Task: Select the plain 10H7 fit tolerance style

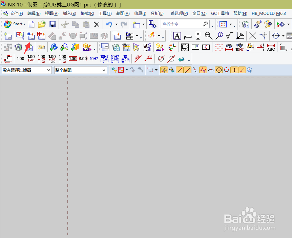Action: 94,59
